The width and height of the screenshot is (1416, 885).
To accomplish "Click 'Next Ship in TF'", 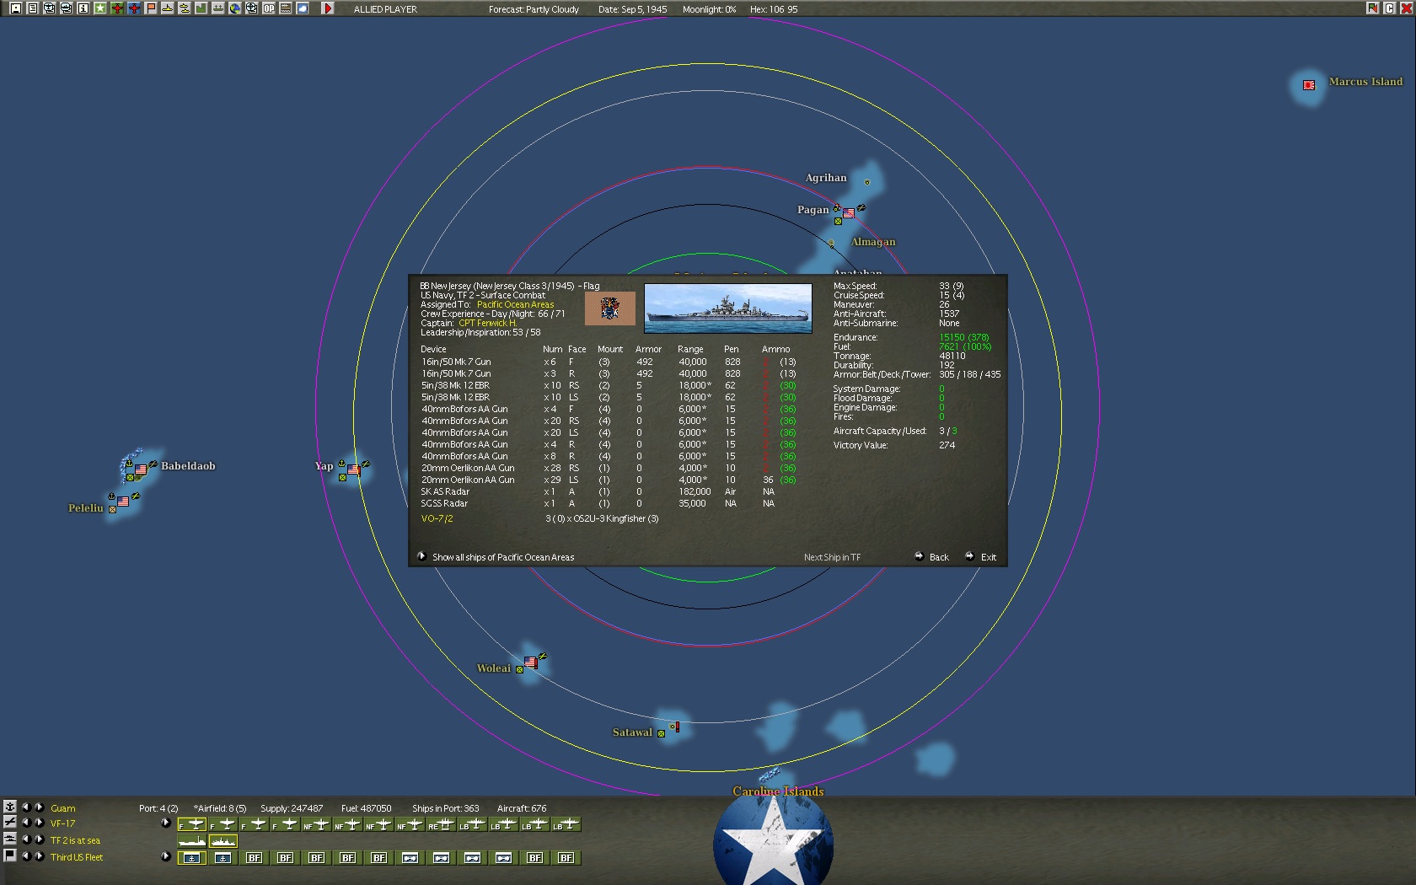I will tap(832, 557).
